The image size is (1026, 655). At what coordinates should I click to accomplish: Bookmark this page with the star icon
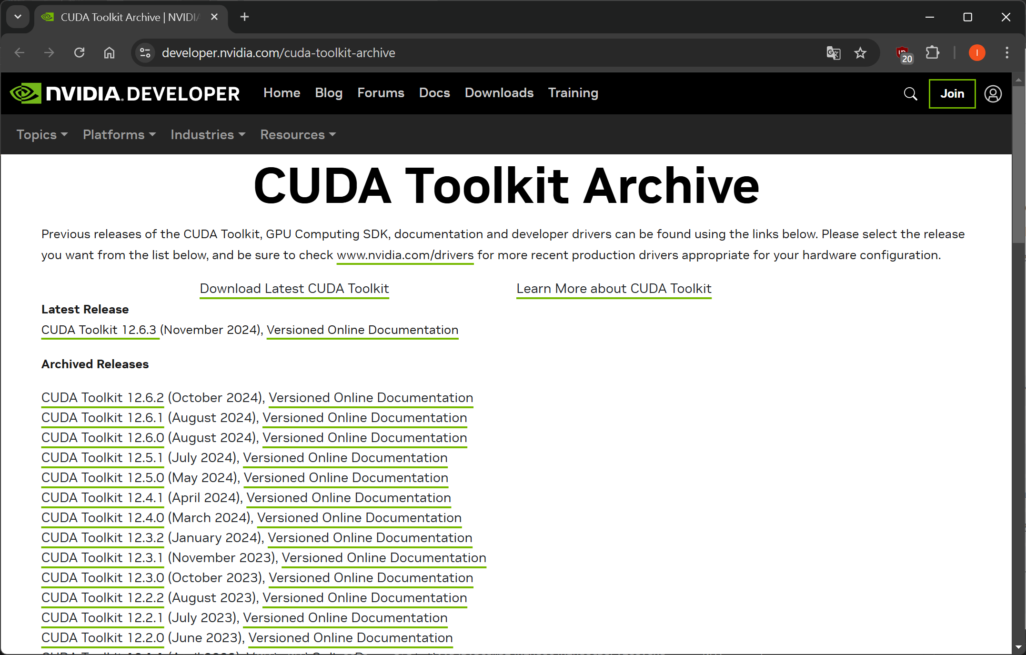(860, 53)
